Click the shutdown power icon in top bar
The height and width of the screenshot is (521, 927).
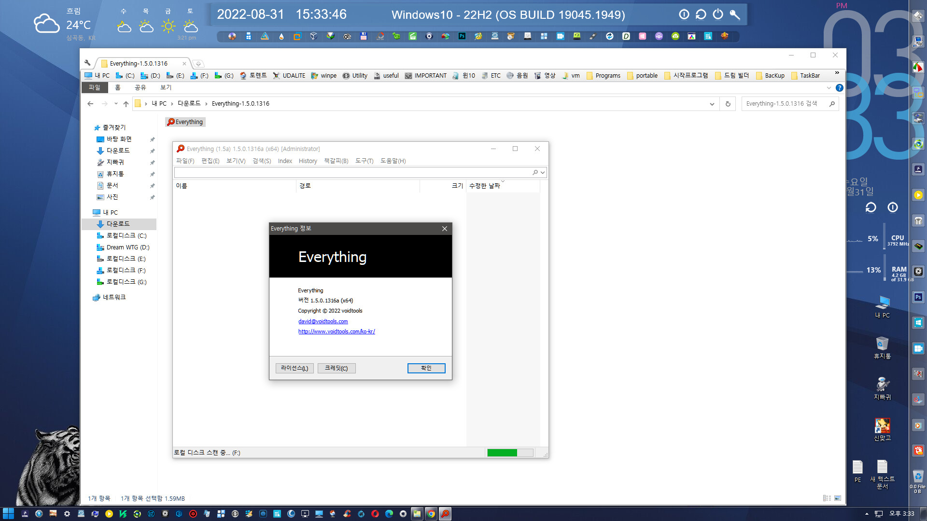718,14
